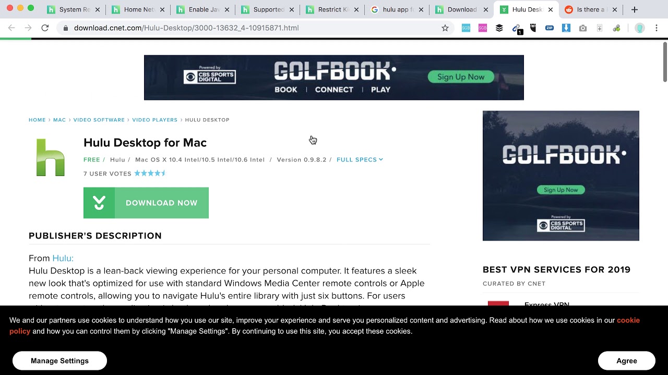
Task: Open the pink SGB extension
Action: (x=483, y=28)
